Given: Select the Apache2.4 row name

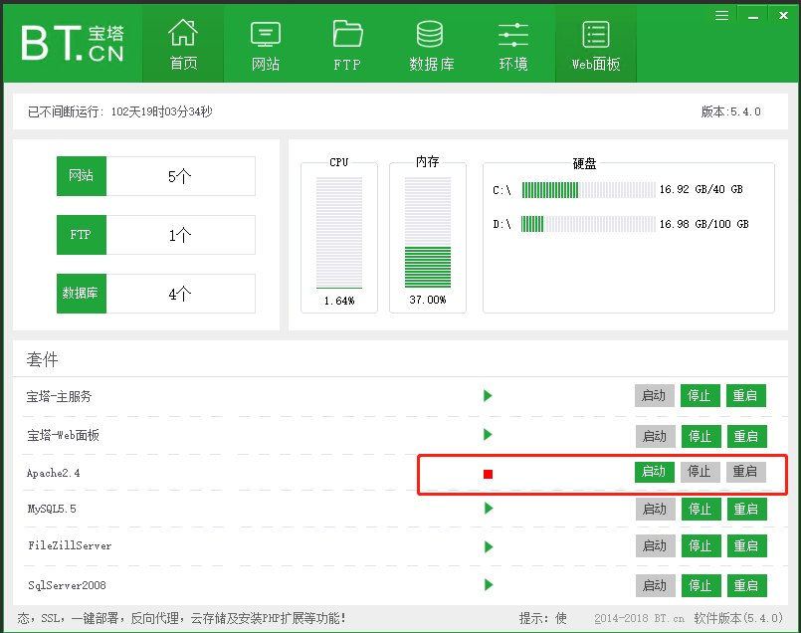Looking at the screenshot, I should click(x=53, y=473).
